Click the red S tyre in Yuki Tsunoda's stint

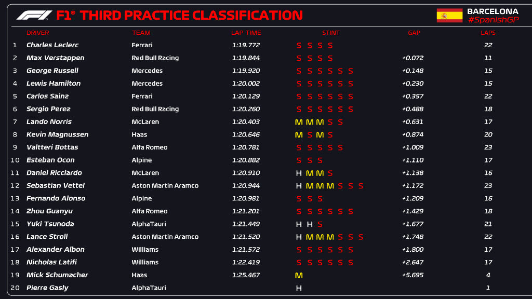320,224
